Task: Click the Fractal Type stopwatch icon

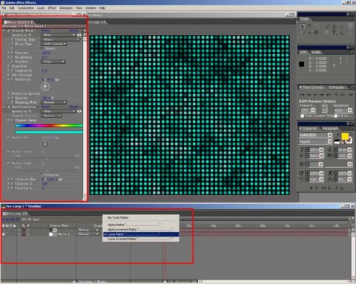Action: coord(12,39)
